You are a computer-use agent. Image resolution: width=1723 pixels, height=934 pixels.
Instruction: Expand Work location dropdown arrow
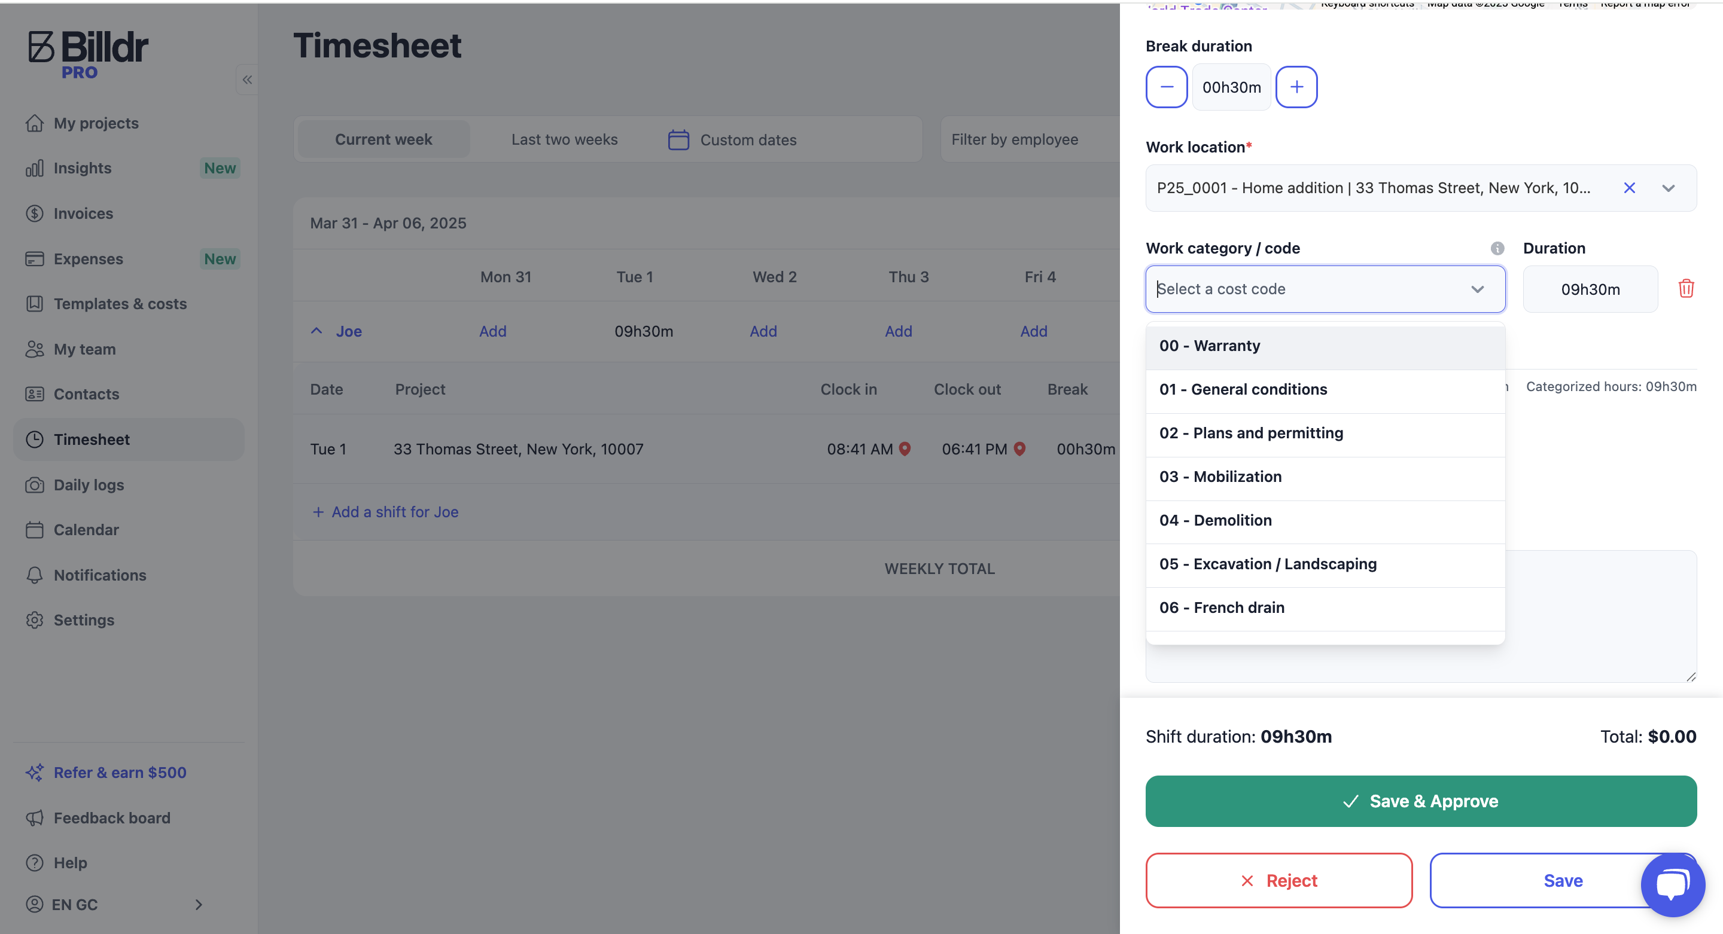[x=1668, y=188]
